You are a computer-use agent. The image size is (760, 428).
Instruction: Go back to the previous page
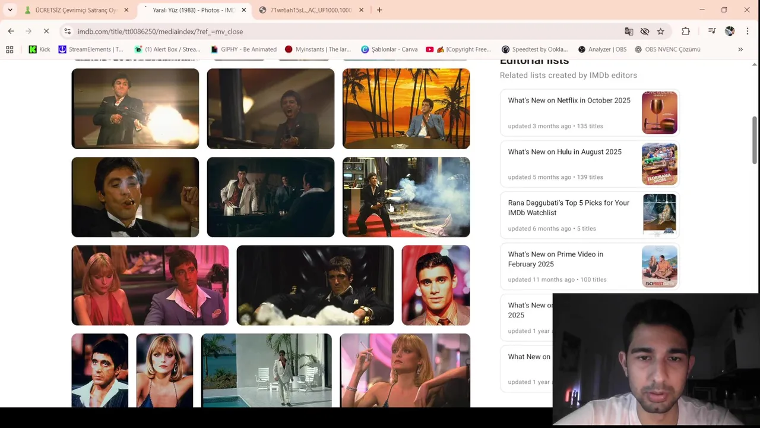(11, 31)
